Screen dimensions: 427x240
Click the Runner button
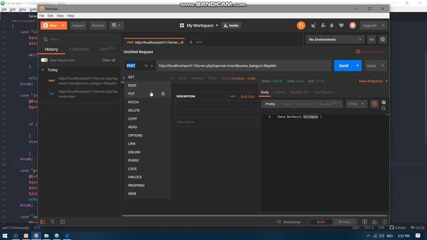coord(98,25)
